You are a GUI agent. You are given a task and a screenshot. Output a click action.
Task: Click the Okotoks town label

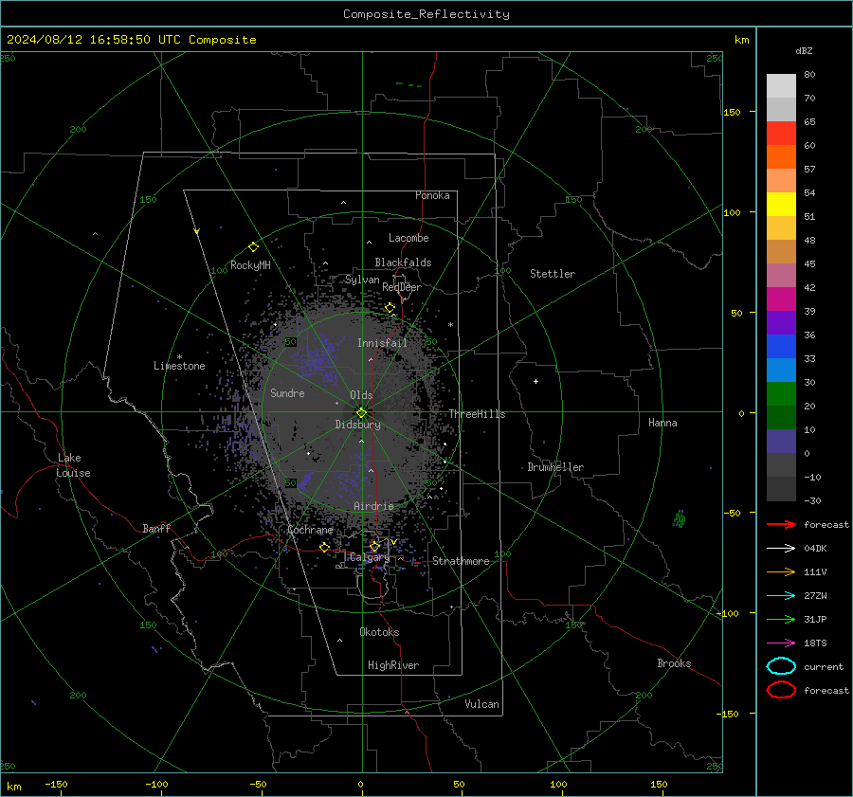[379, 632]
